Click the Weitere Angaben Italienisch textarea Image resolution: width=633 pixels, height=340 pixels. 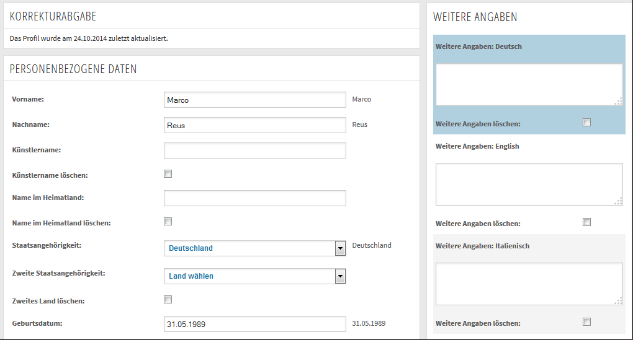[529, 284]
